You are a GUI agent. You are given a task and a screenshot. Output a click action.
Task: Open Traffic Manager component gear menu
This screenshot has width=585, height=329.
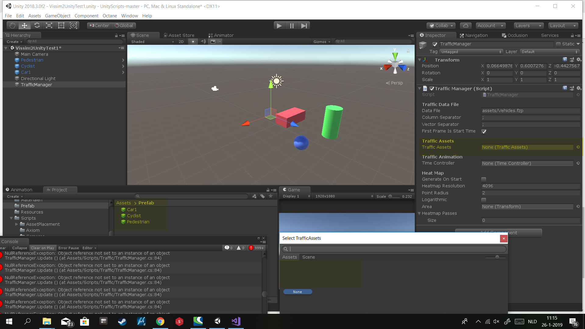click(x=579, y=88)
